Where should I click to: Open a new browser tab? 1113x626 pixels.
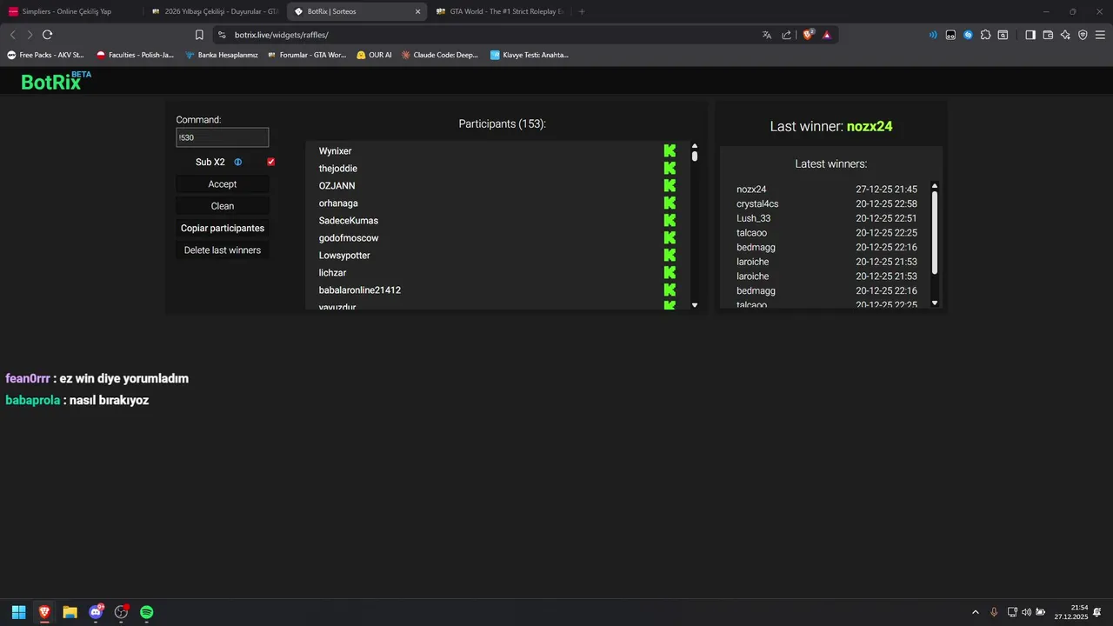(582, 11)
